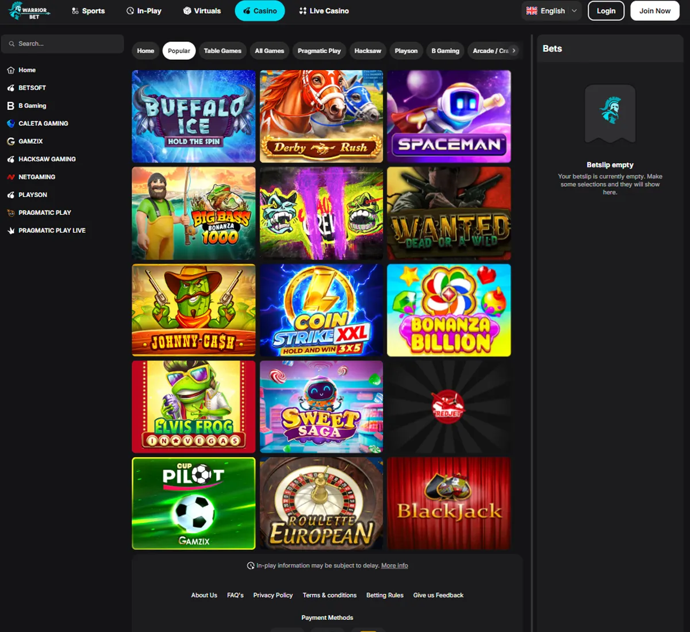
Task: Click the in-play delay clock icon
Action: point(251,566)
